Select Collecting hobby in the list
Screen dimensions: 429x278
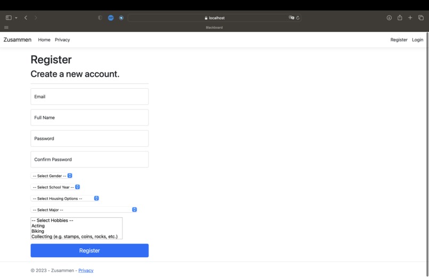pos(76,237)
